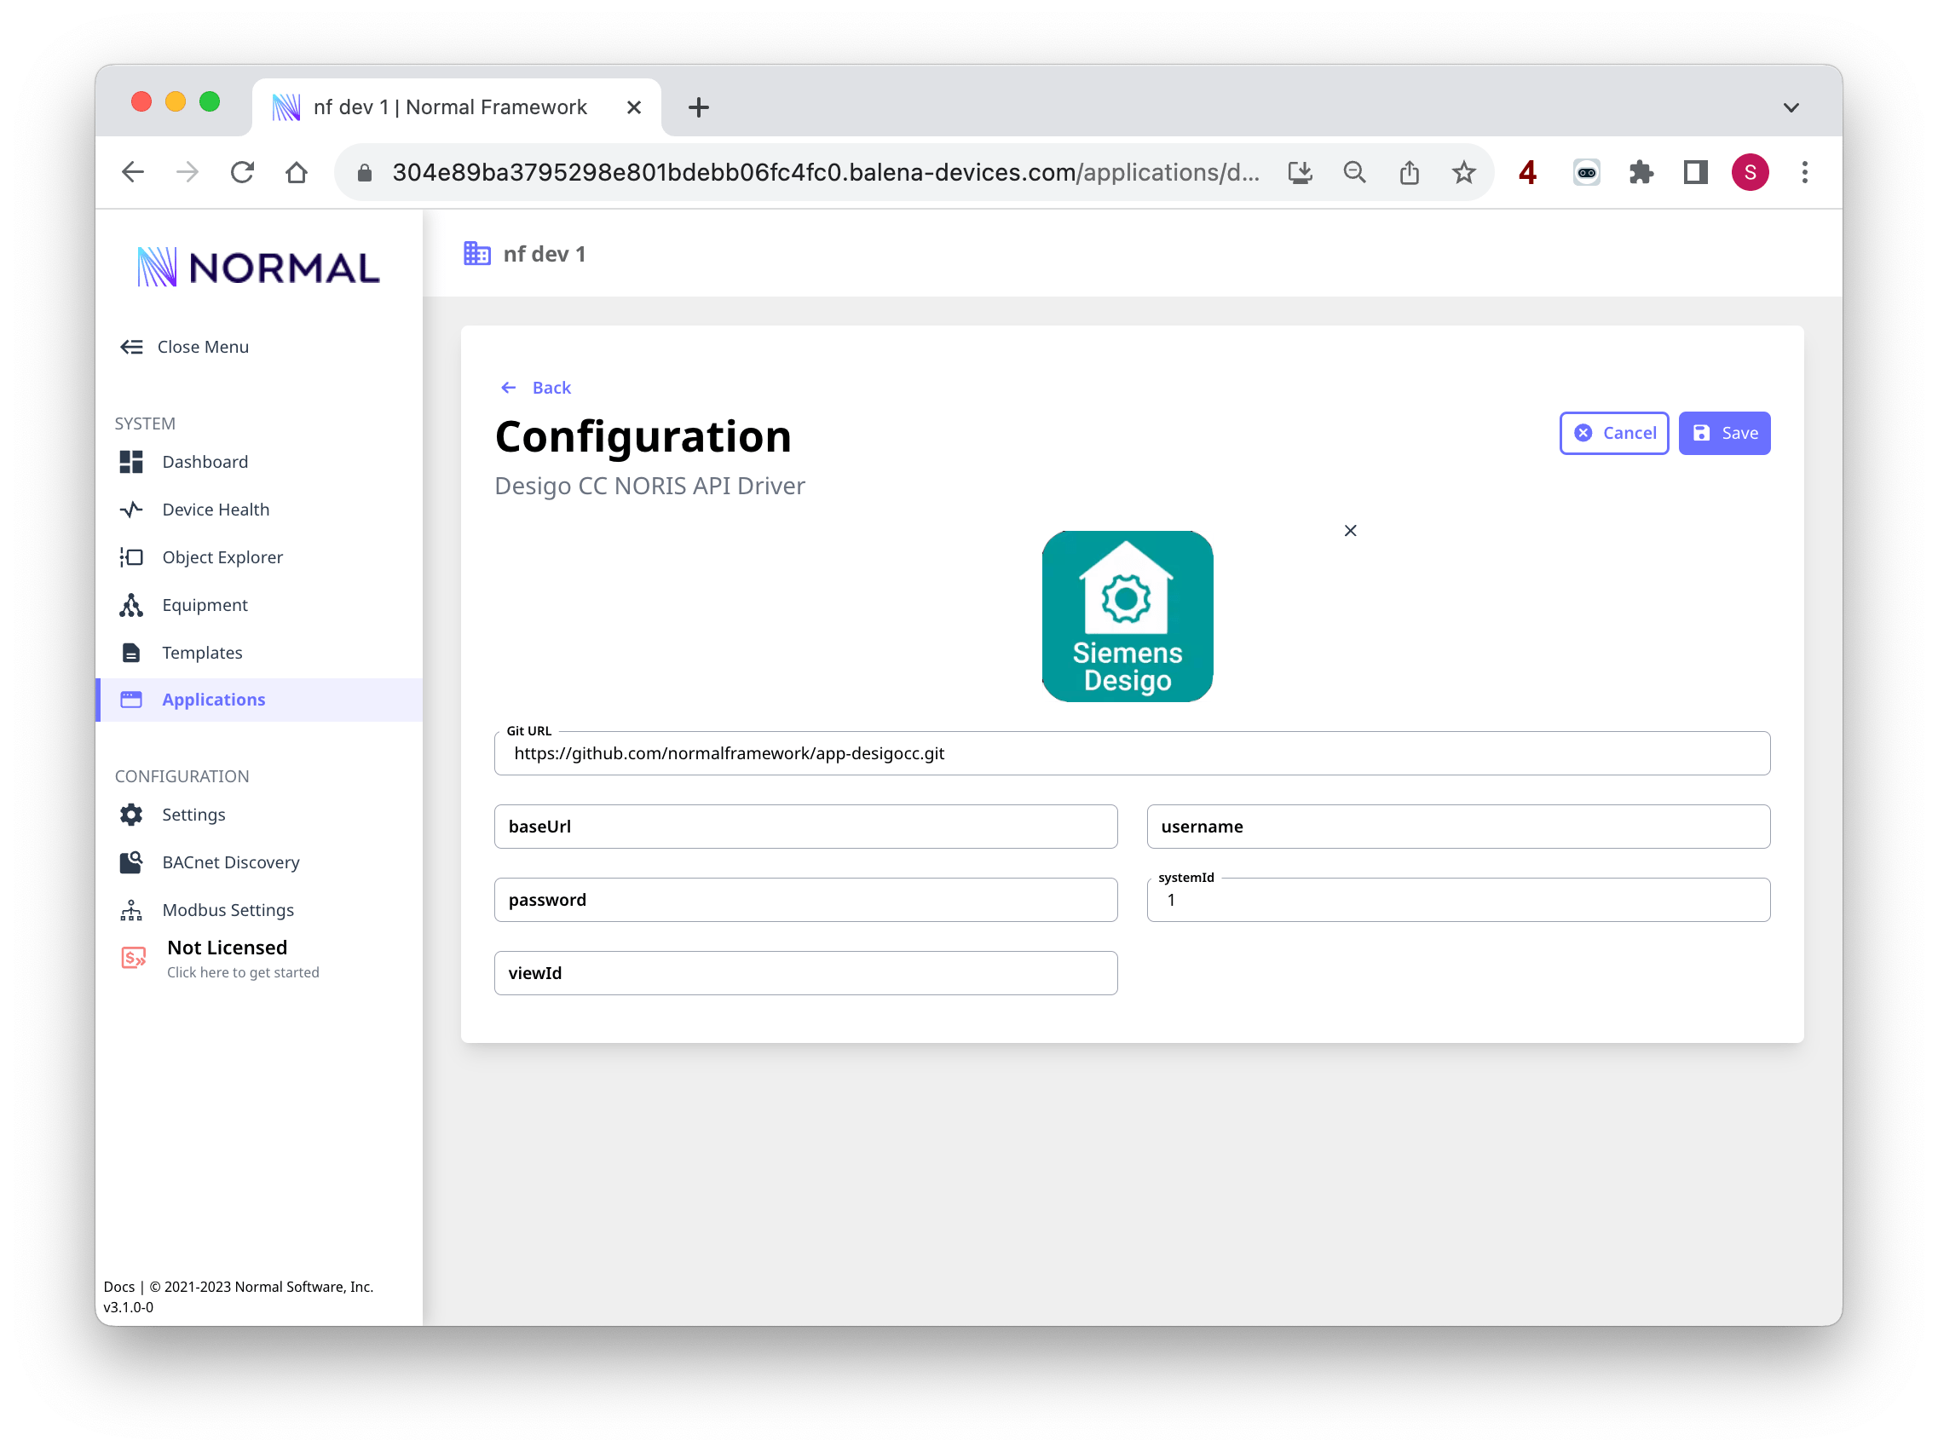Expand the browser tab search chevron
This screenshot has width=1938, height=1452.
pos(1791,107)
